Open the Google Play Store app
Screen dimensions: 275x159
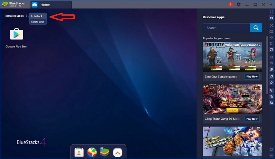pyautogui.click(x=16, y=34)
